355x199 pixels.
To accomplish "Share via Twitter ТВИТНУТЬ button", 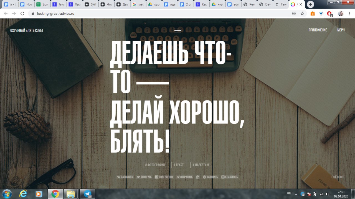I will [144, 177].
